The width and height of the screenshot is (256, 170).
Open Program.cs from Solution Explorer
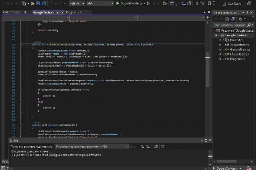pyautogui.click(x=238, y=59)
